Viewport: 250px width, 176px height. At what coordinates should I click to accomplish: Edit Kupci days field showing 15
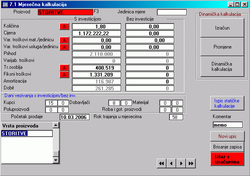[x=51, y=103]
